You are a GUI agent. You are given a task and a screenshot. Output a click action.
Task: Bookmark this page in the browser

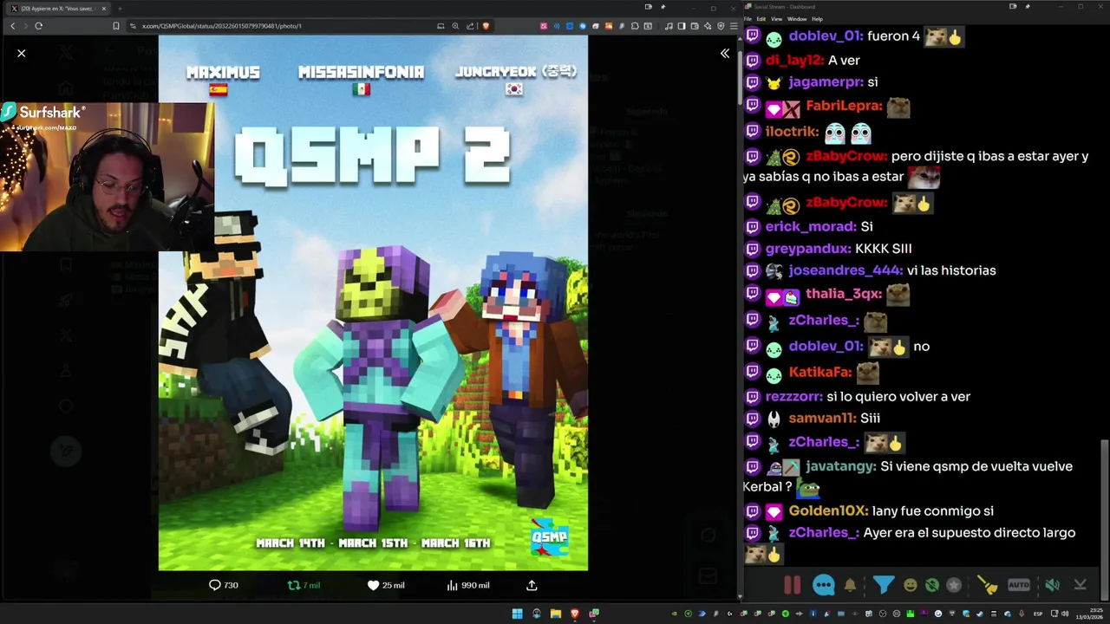click(x=116, y=26)
